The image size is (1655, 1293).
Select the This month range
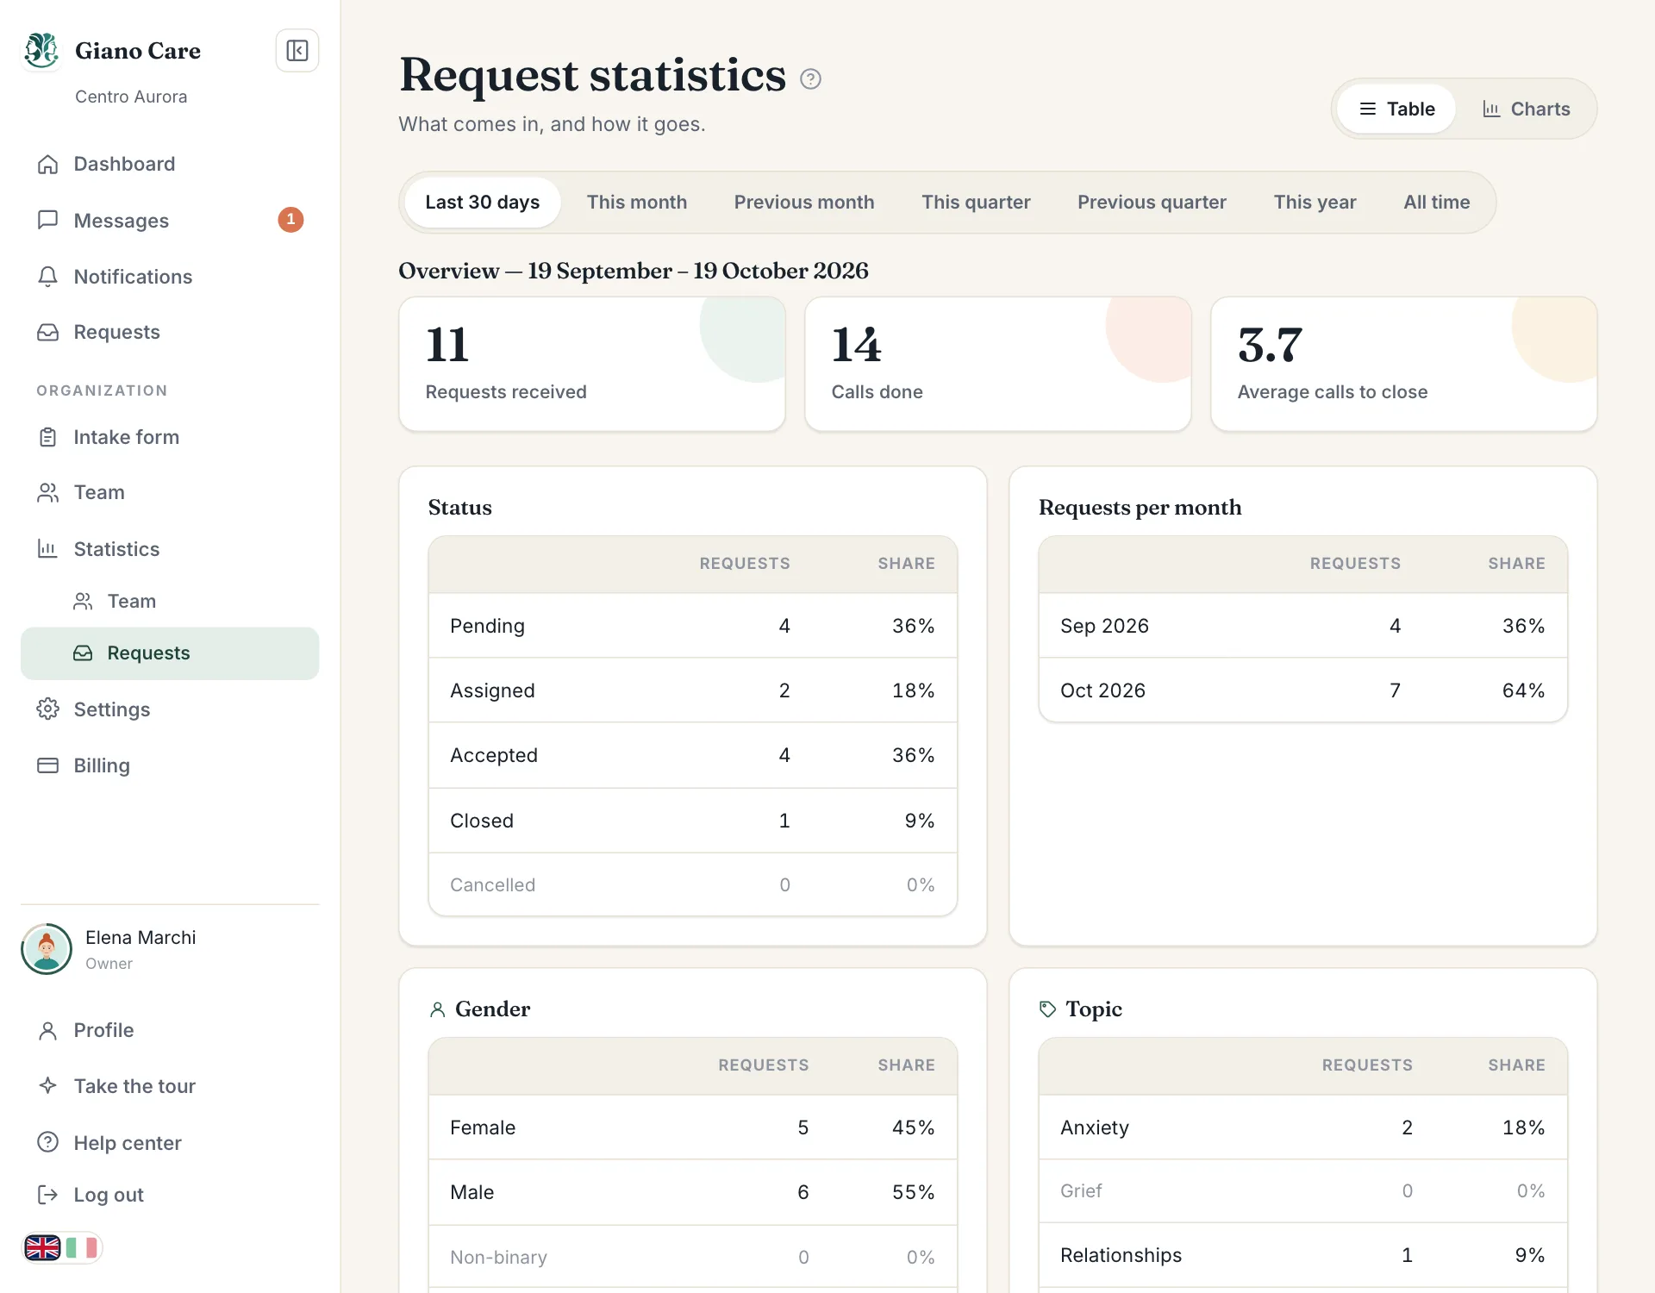(x=637, y=202)
